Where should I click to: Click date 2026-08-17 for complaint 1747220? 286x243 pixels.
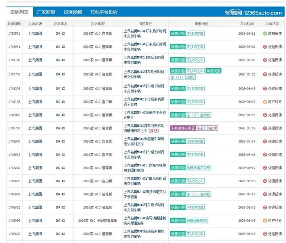click(x=247, y=168)
